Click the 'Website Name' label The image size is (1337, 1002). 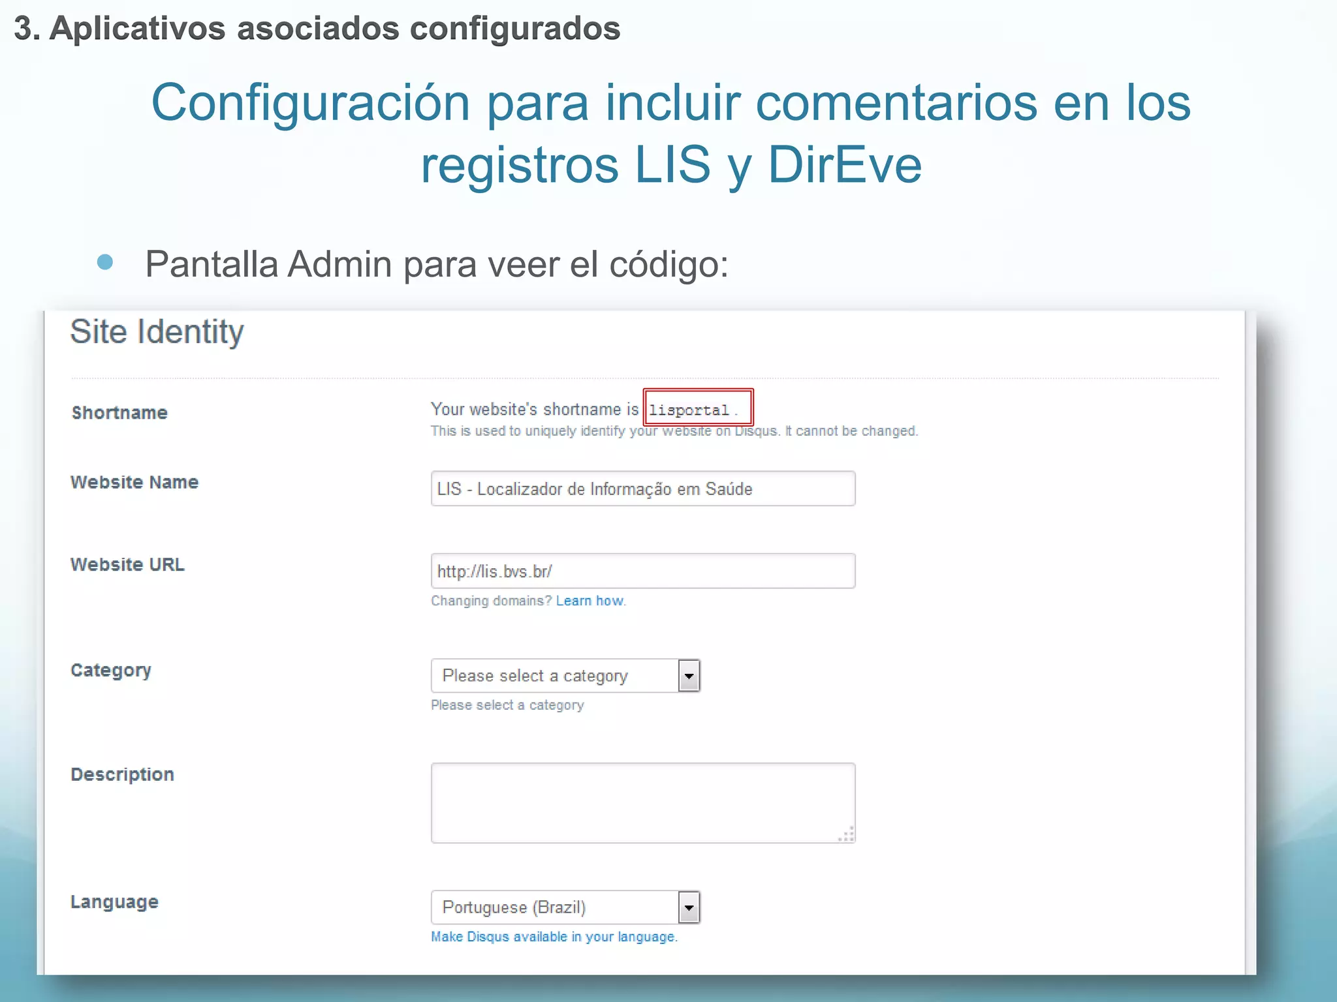(134, 482)
